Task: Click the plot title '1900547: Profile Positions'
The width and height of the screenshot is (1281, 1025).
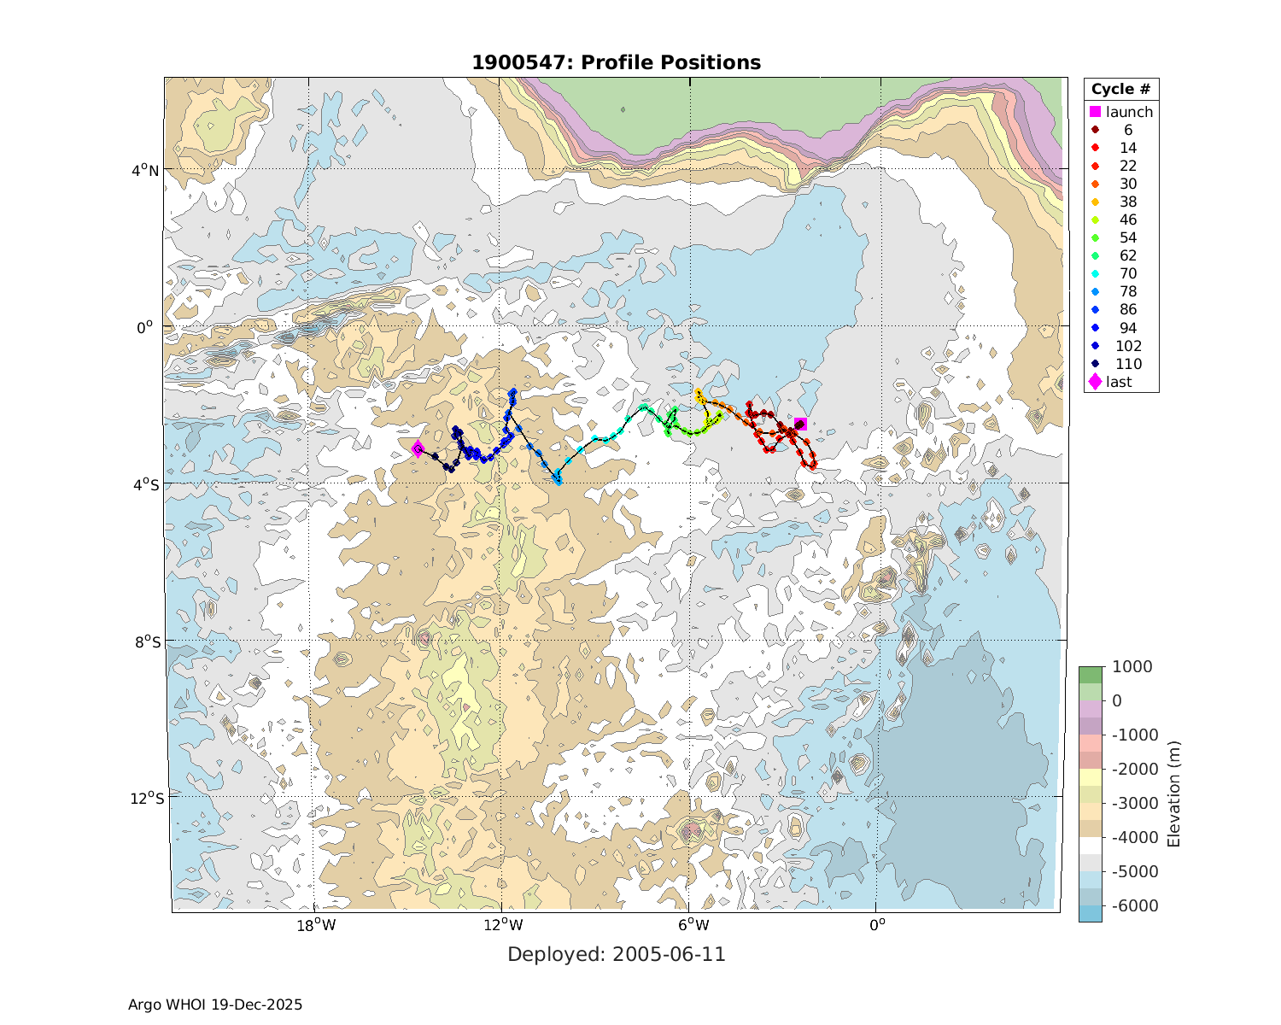Action: point(616,62)
